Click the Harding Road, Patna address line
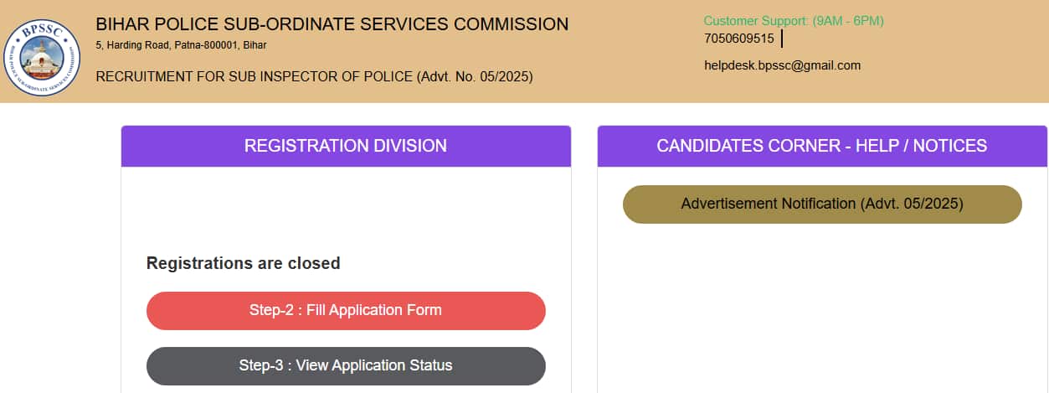 pos(182,45)
